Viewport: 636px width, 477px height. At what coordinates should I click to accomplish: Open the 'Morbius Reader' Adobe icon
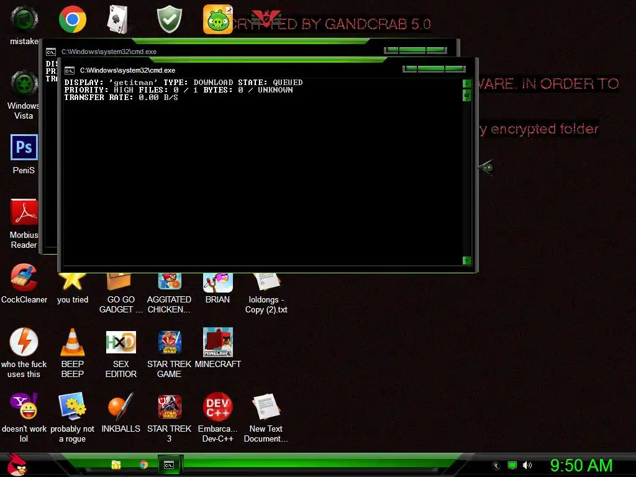[24, 224]
